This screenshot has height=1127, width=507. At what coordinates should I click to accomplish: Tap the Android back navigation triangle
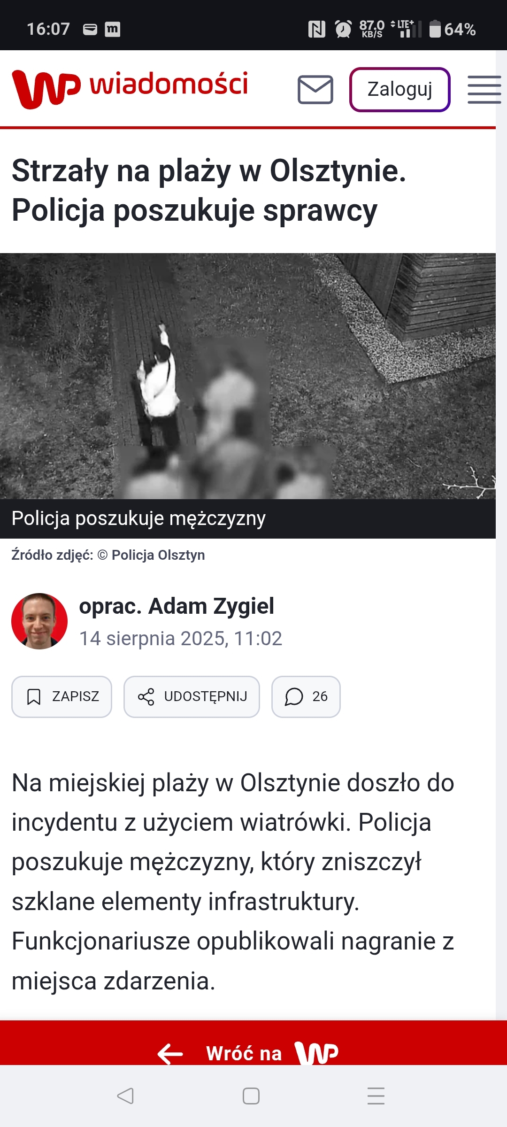pyautogui.click(x=125, y=1096)
